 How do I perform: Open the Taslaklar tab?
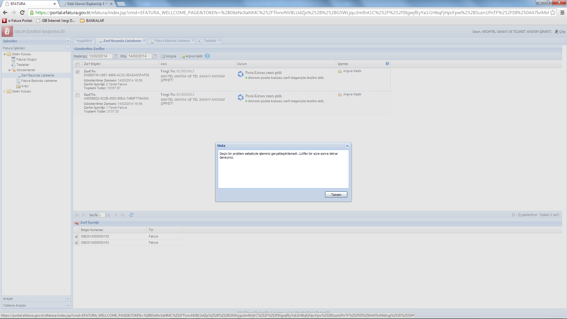tap(210, 41)
